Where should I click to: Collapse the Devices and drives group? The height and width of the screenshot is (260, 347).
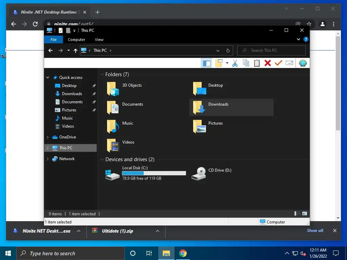[x=102, y=159]
